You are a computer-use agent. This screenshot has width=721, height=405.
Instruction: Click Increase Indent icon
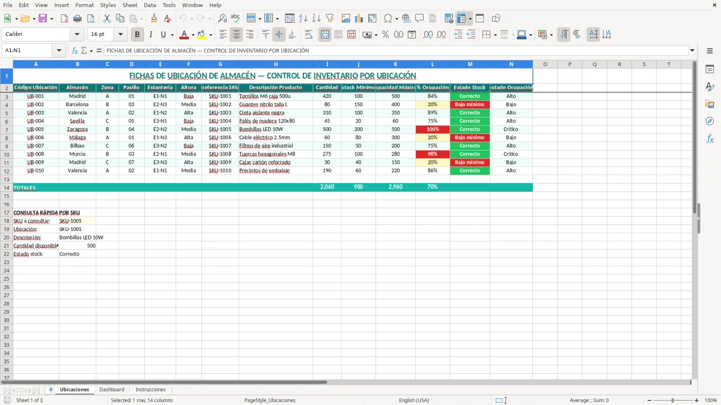458,35
